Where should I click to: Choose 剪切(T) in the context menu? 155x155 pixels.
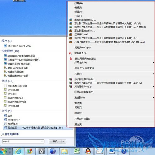pos(78,103)
